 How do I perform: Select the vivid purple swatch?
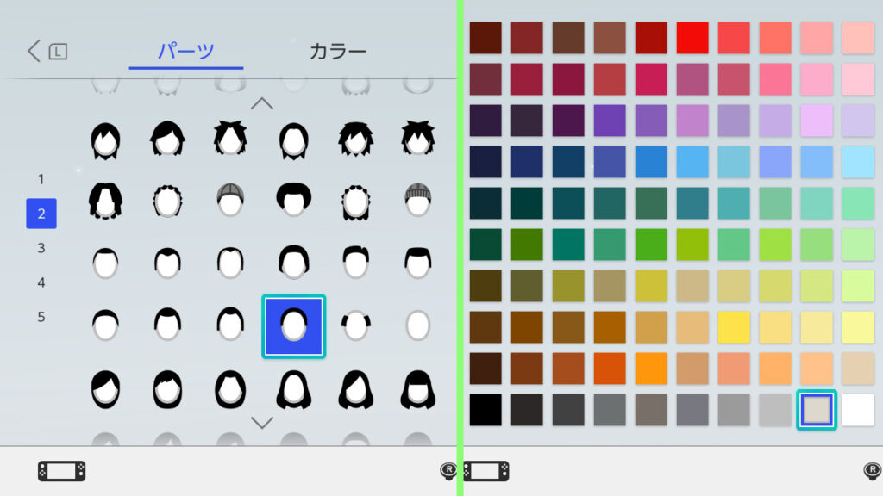(610, 121)
